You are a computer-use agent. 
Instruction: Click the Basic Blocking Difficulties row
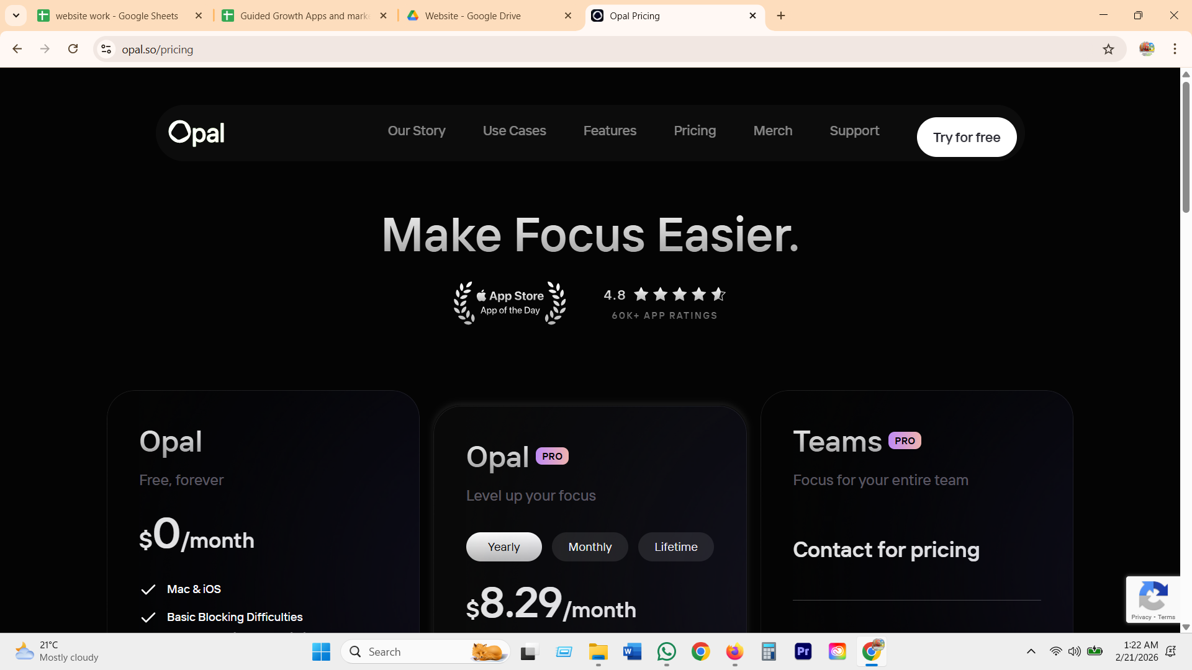(x=222, y=617)
